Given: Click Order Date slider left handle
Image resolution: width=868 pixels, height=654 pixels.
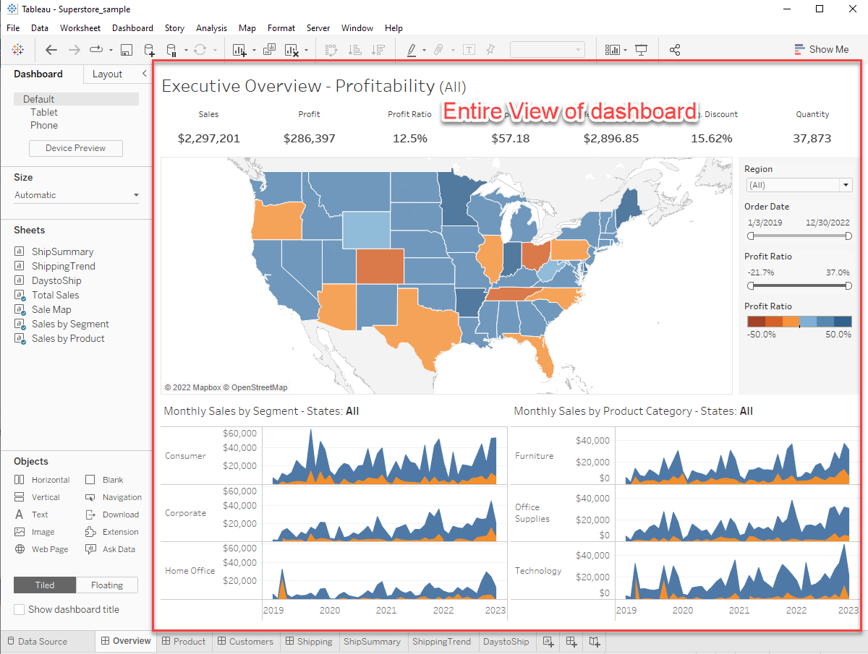Looking at the screenshot, I should coord(750,236).
